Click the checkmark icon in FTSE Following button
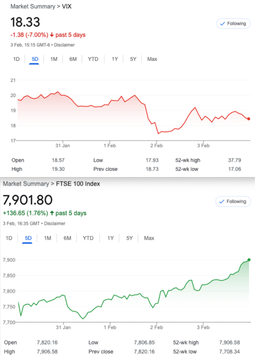 [222, 201]
